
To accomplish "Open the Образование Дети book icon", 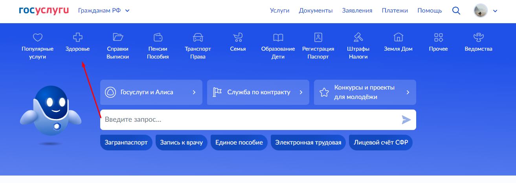I will point(278,37).
